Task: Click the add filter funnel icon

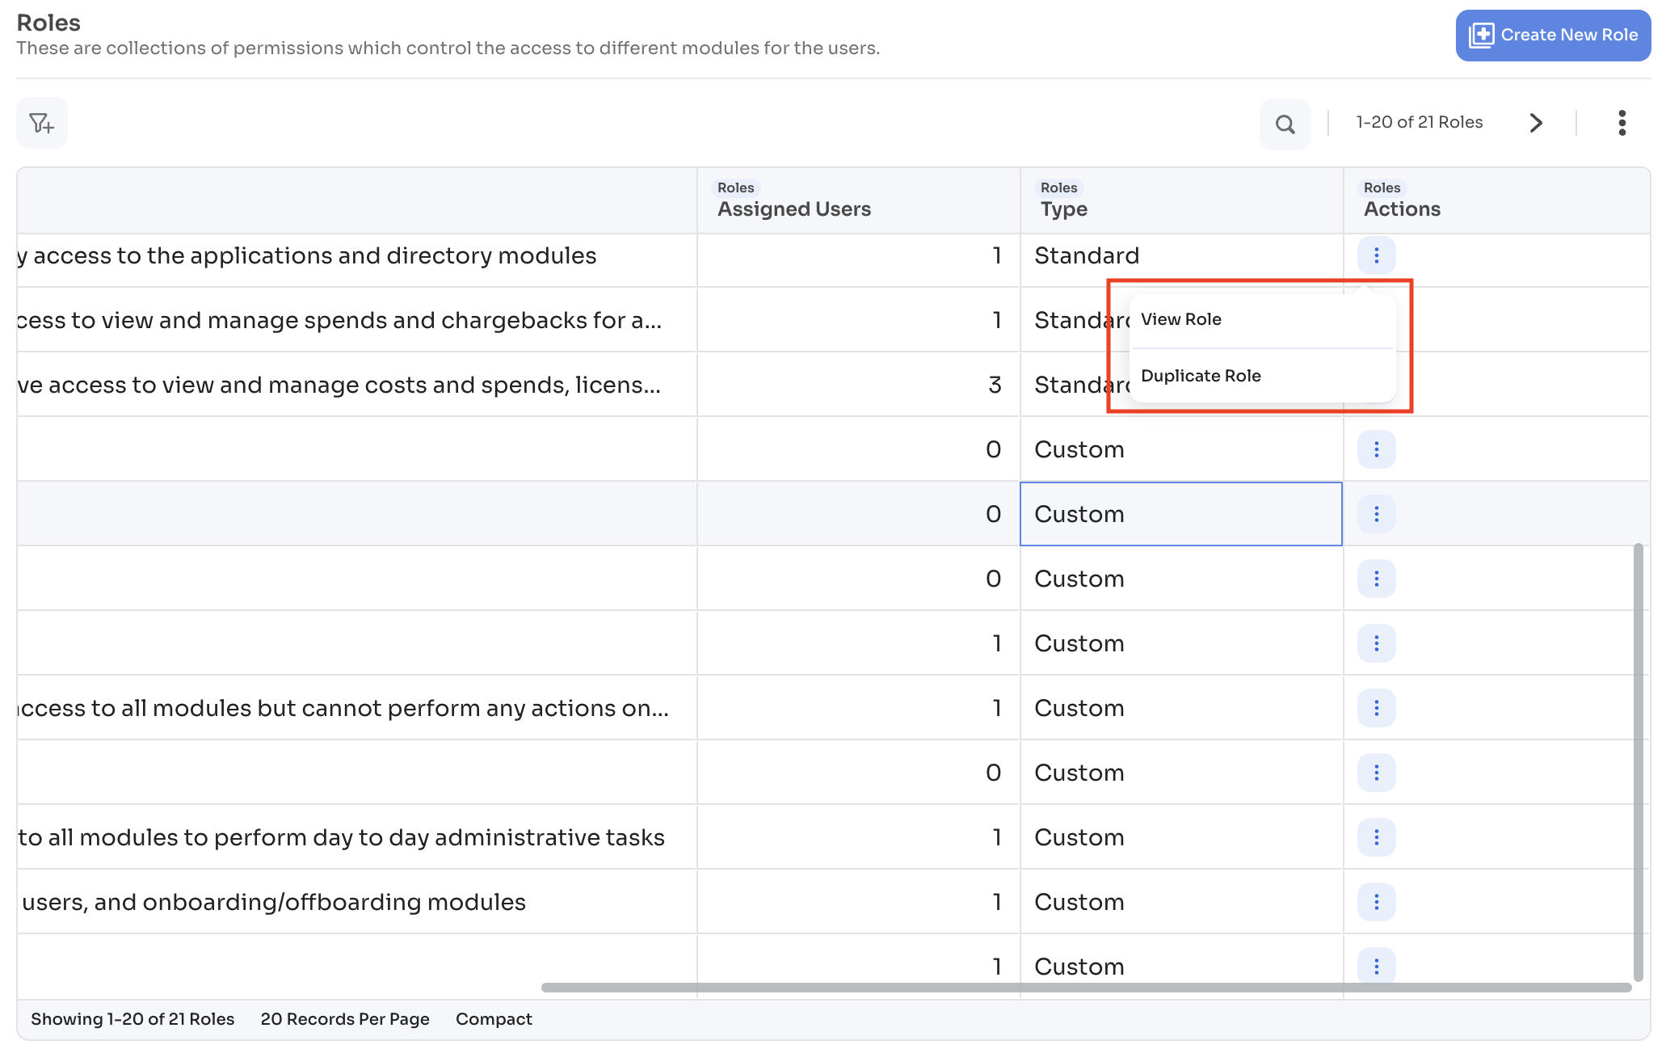Action: pos(41,123)
